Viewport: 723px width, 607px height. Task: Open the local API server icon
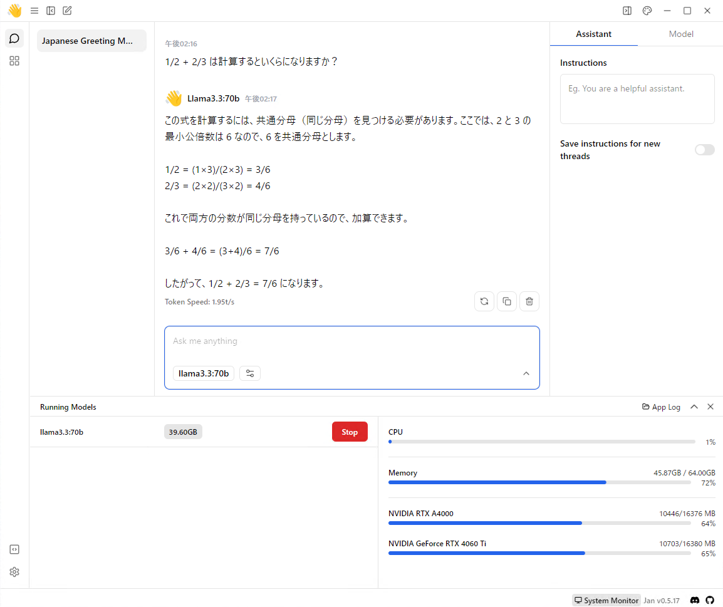coord(14,549)
